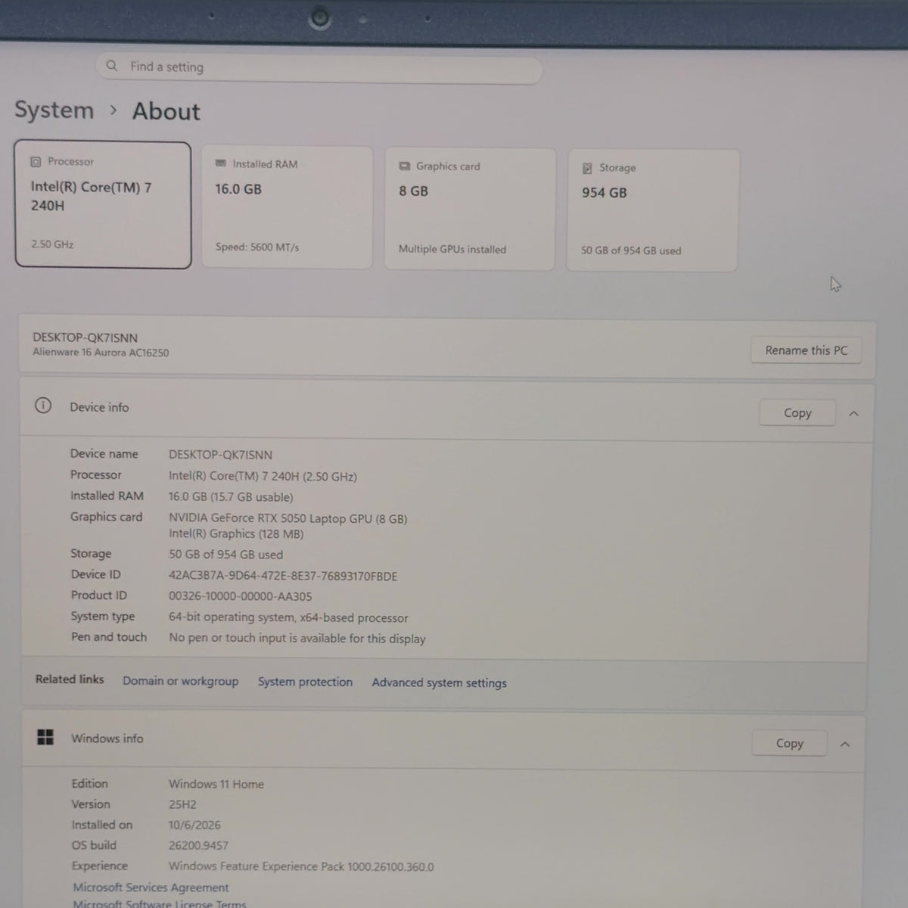Click the Storage drive icon
The image size is (908, 908).
pos(587,168)
